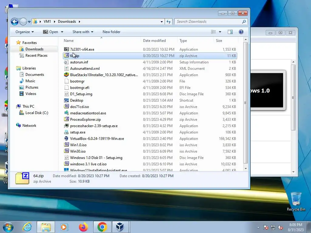Select Local Disk (C:)
311x233 pixels.
[37, 113]
